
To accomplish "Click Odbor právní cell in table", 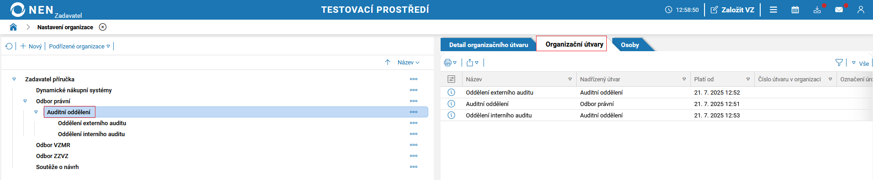I will tap(597, 104).
